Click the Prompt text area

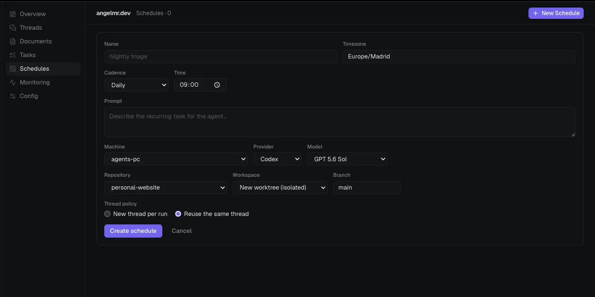click(x=340, y=122)
